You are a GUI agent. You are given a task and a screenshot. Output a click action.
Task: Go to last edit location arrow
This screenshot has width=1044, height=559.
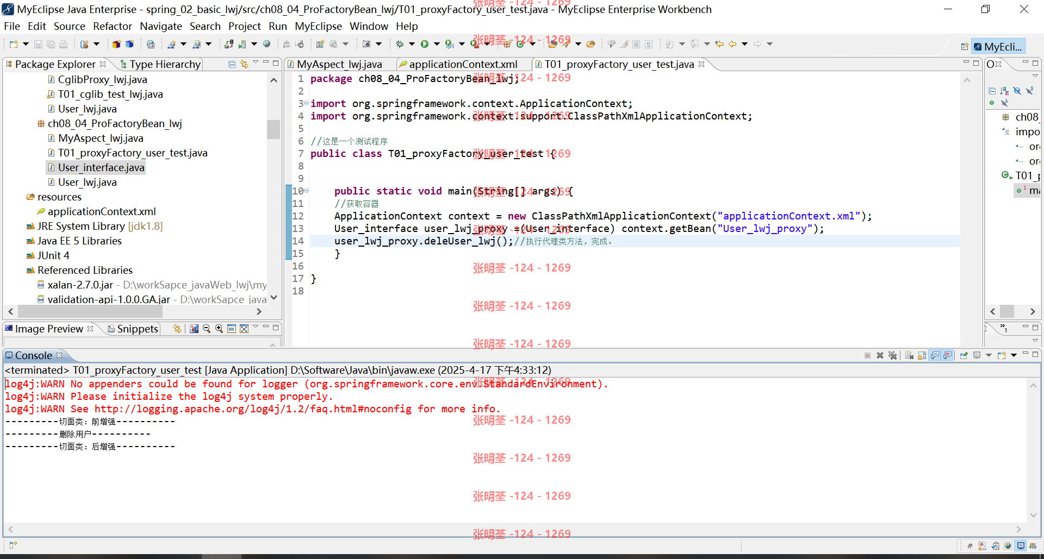719,44
